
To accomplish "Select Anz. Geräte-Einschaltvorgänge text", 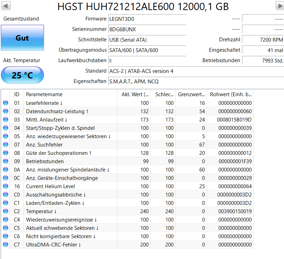I will click(62, 178).
